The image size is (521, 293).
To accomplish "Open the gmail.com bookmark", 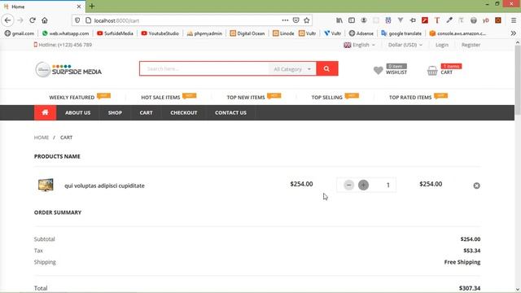I will (20, 33).
